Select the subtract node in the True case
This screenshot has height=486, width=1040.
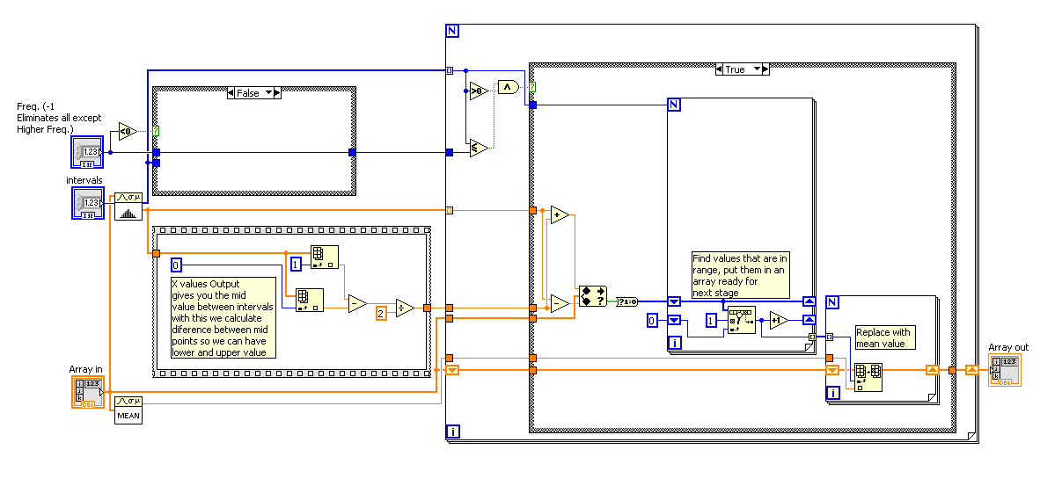point(560,303)
